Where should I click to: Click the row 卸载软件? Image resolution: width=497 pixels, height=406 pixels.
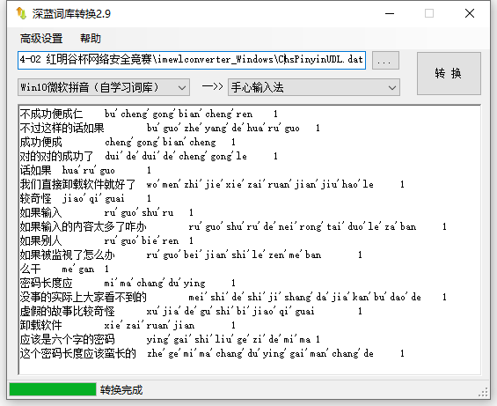coord(128,325)
